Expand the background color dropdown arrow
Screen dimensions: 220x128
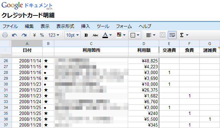click(124, 35)
